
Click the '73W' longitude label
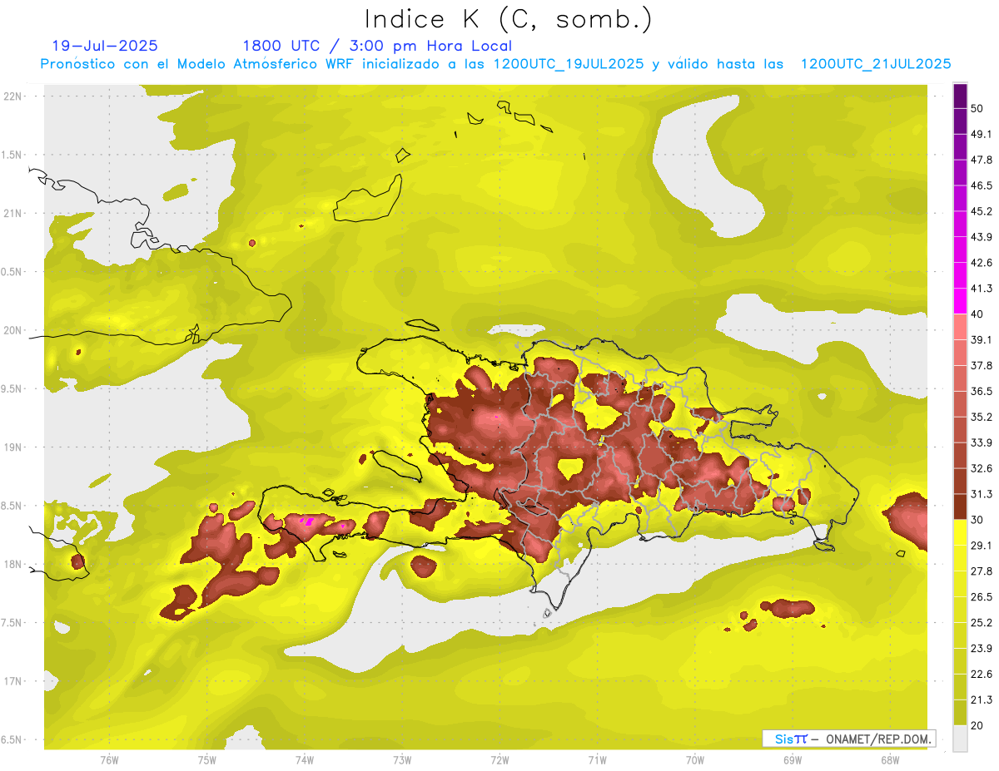pos(402,760)
